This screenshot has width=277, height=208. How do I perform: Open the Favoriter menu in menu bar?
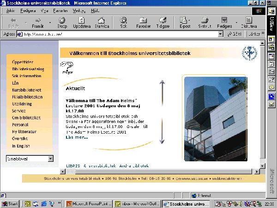click(60, 10)
